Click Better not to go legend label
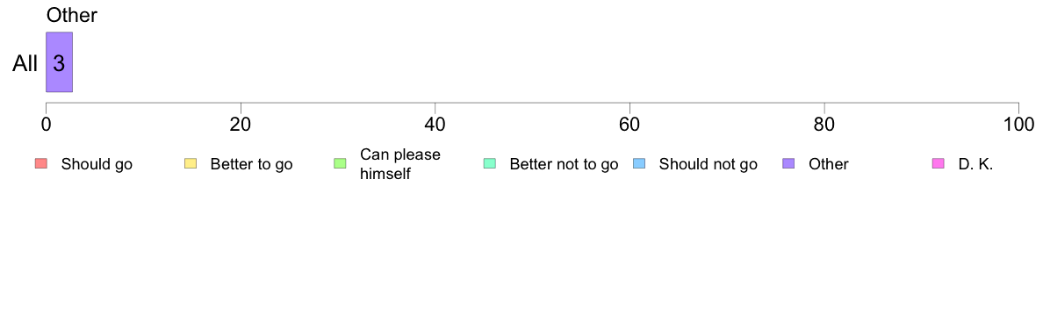 click(564, 164)
